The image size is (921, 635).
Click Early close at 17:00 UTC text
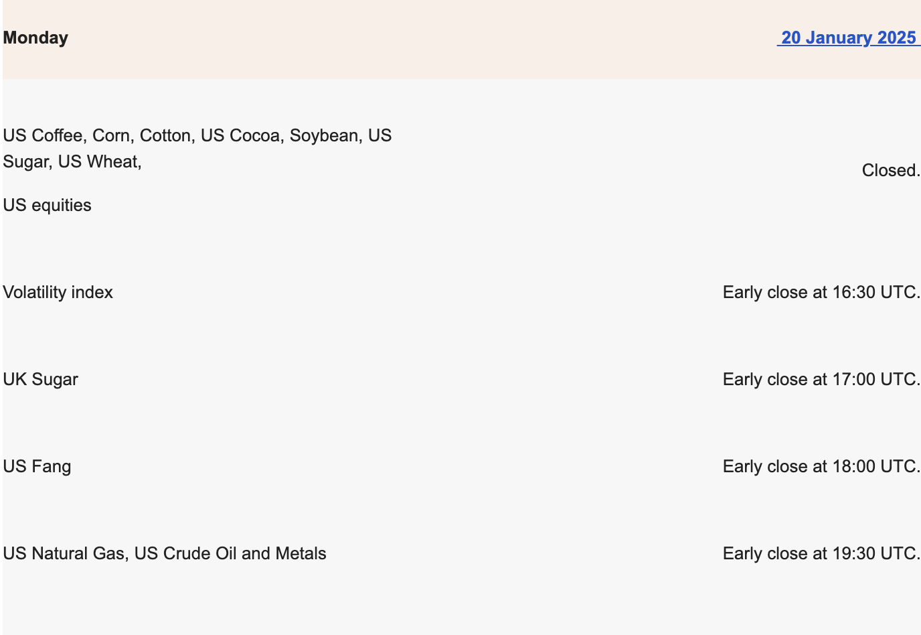coord(821,379)
